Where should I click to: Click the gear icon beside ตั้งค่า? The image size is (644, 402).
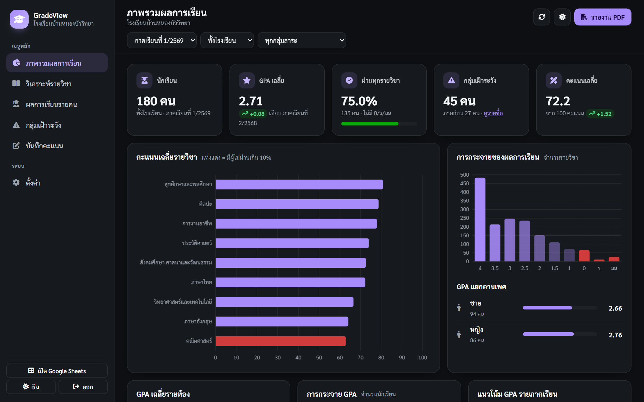(16, 182)
